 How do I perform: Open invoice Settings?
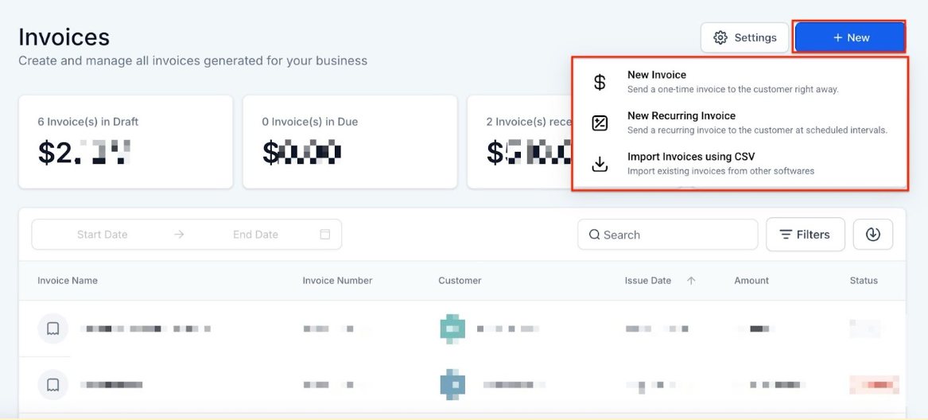click(x=744, y=37)
